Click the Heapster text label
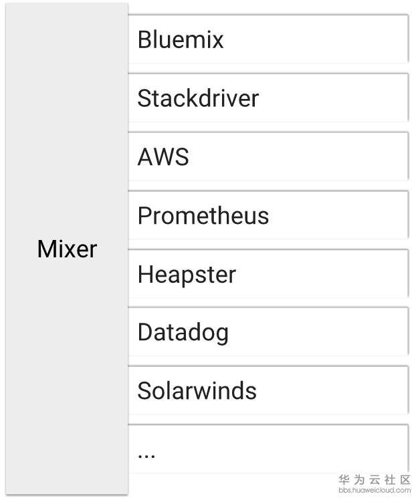The height and width of the screenshot is (500, 420). 187,275
